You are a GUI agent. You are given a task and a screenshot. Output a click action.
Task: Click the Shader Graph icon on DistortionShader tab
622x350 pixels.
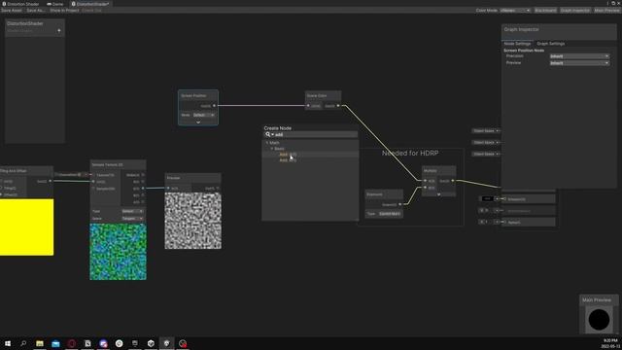(x=74, y=4)
